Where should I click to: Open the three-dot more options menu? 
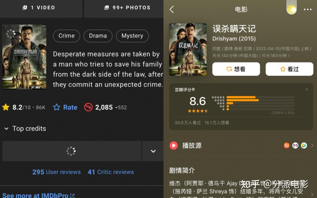tap(308, 9)
